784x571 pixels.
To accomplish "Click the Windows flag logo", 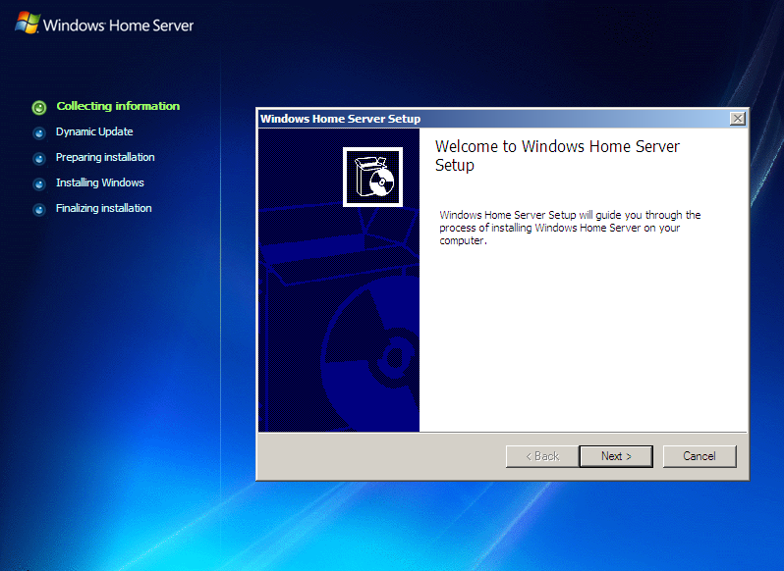I will 28,23.
